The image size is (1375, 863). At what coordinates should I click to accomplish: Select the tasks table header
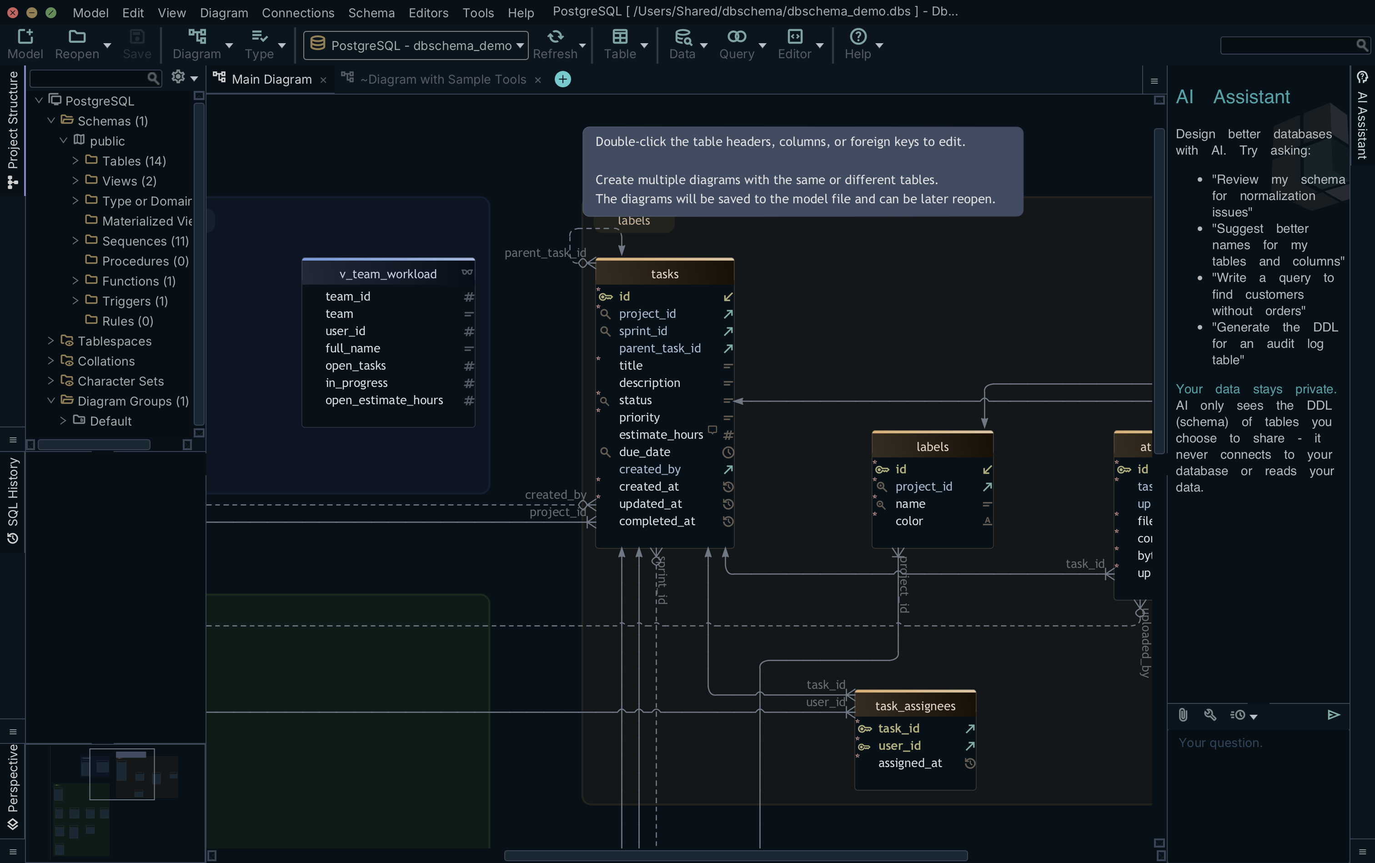664,274
